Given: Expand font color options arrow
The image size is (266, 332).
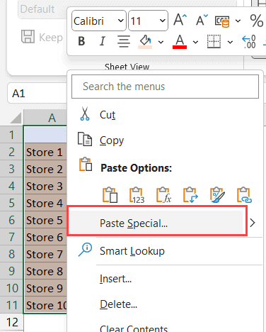Looking at the screenshot, I should pos(195,43).
